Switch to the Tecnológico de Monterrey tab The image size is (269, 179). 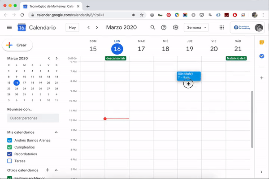point(51,6)
